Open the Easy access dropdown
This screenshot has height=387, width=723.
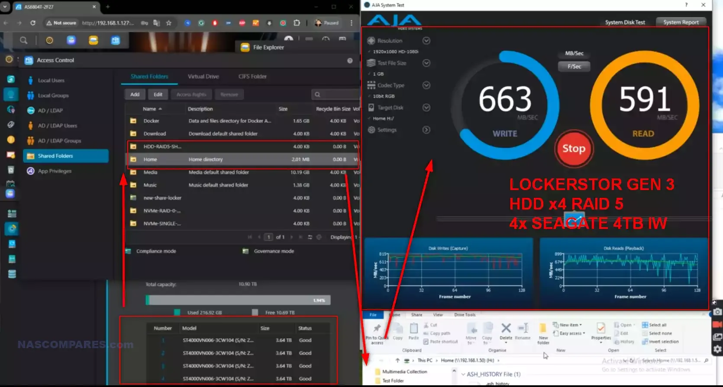[569, 333]
